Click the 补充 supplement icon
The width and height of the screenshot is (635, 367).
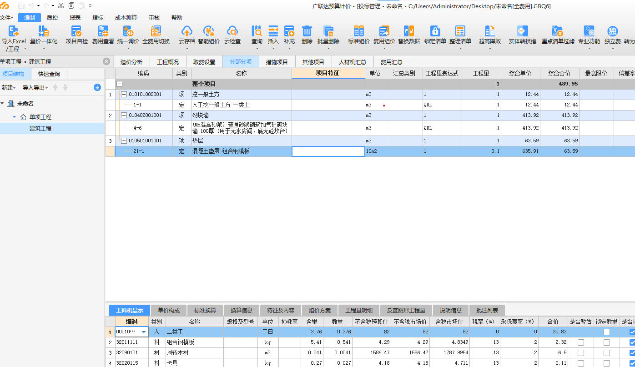click(289, 31)
